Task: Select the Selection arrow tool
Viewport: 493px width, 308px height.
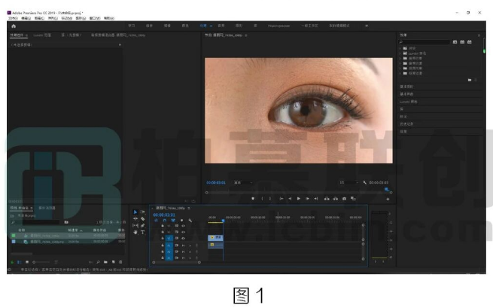Action: (x=135, y=212)
